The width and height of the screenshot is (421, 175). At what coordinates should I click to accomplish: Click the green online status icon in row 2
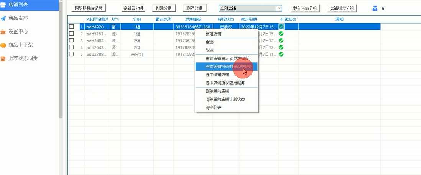pos(281,34)
